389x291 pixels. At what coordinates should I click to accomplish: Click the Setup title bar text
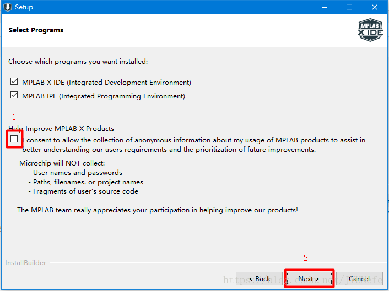click(x=24, y=7)
